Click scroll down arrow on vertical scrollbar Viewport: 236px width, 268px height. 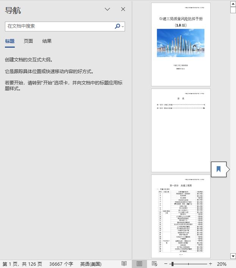click(233, 256)
